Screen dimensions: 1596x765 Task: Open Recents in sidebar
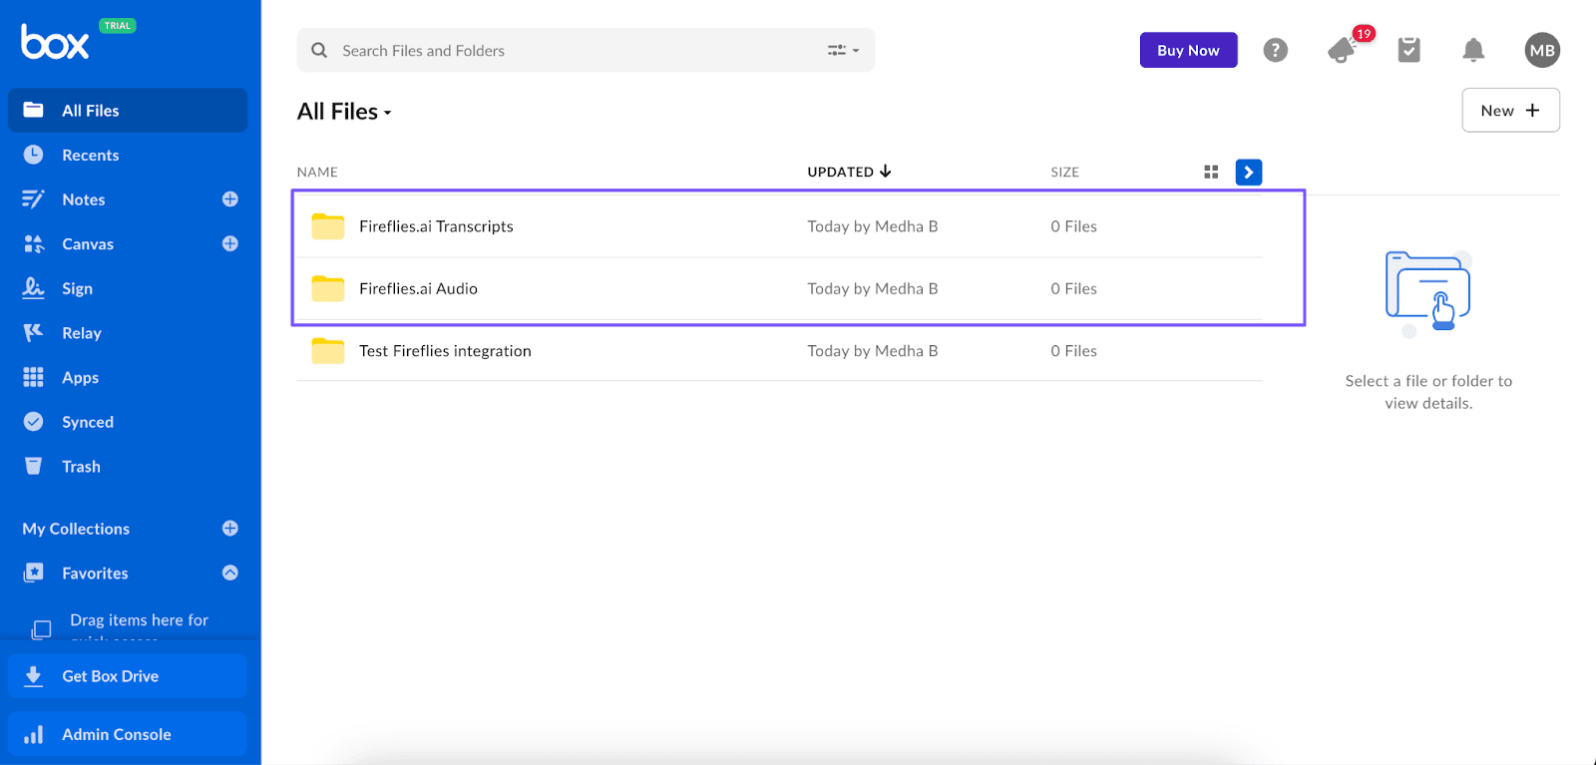tap(90, 155)
